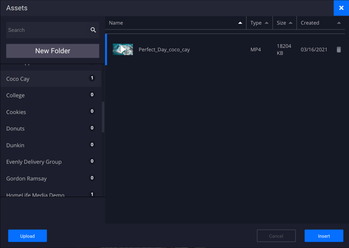Close the Assets dialog
Viewport: 349px width, 248px height.
pyautogui.click(x=341, y=8)
